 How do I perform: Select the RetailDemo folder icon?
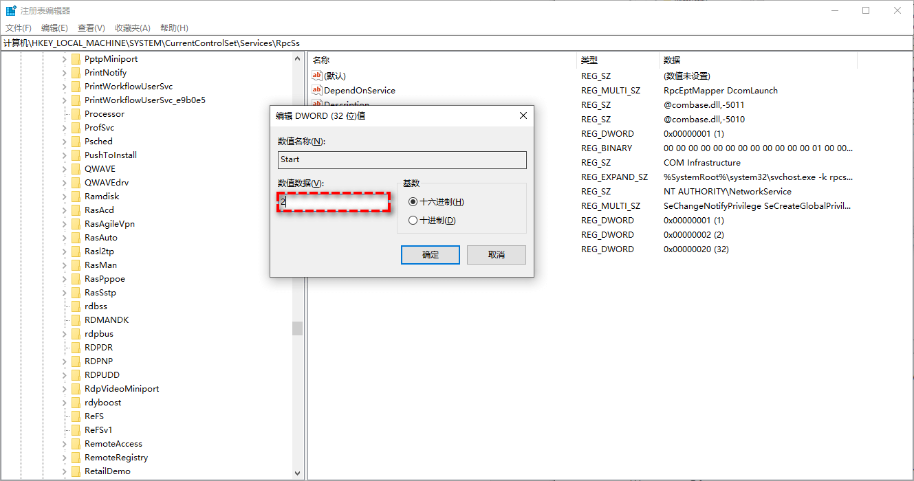(x=76, y=471)
